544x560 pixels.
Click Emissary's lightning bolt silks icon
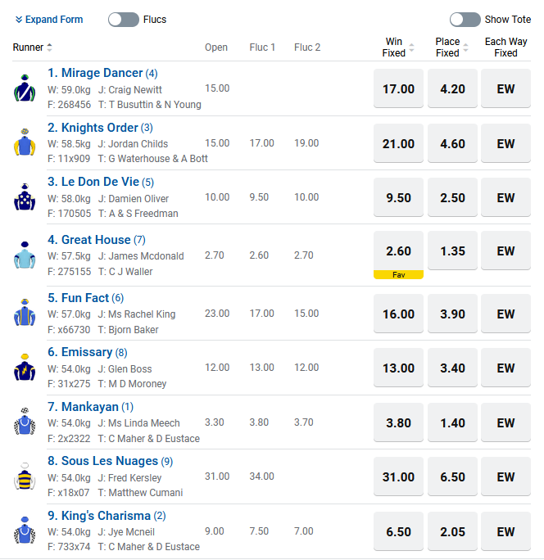(x=25, y=368)
